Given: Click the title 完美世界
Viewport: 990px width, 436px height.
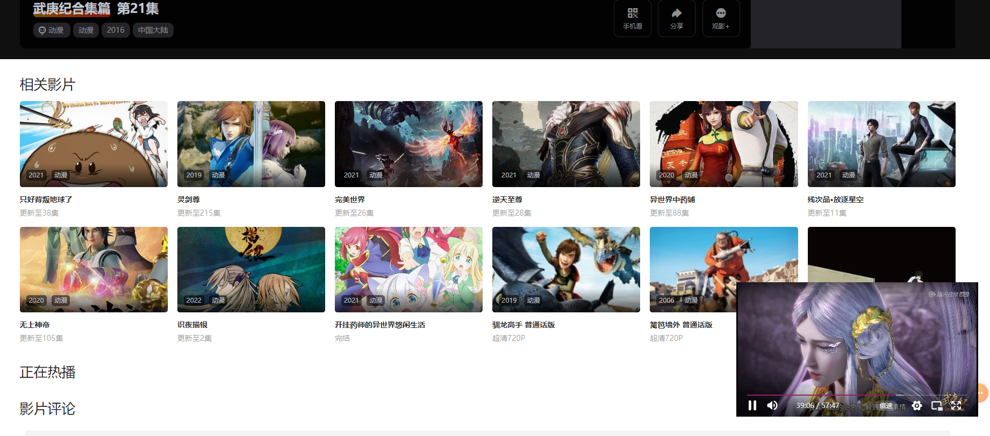Looking at the screenshot, I should (350, 199).
